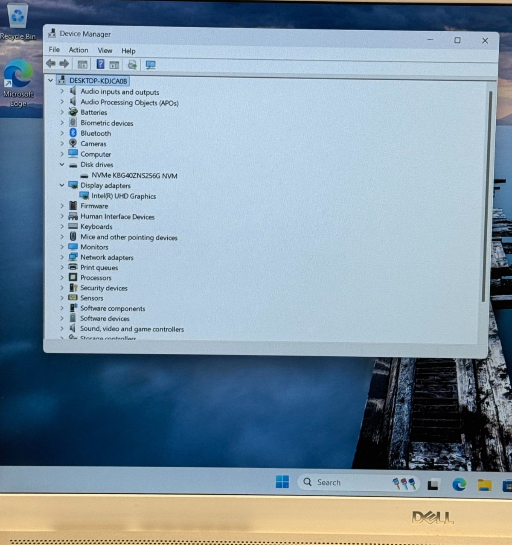The width and height of the screenshot is (512, 545).
Task: Click the Processors category icon
Action: (73, 277)
